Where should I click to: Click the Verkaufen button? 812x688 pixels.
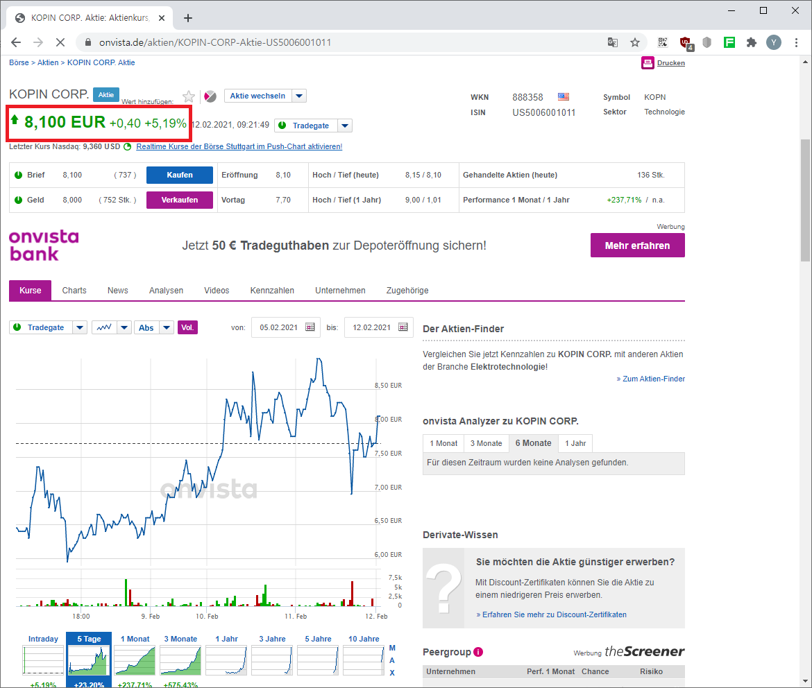(180, 200)
